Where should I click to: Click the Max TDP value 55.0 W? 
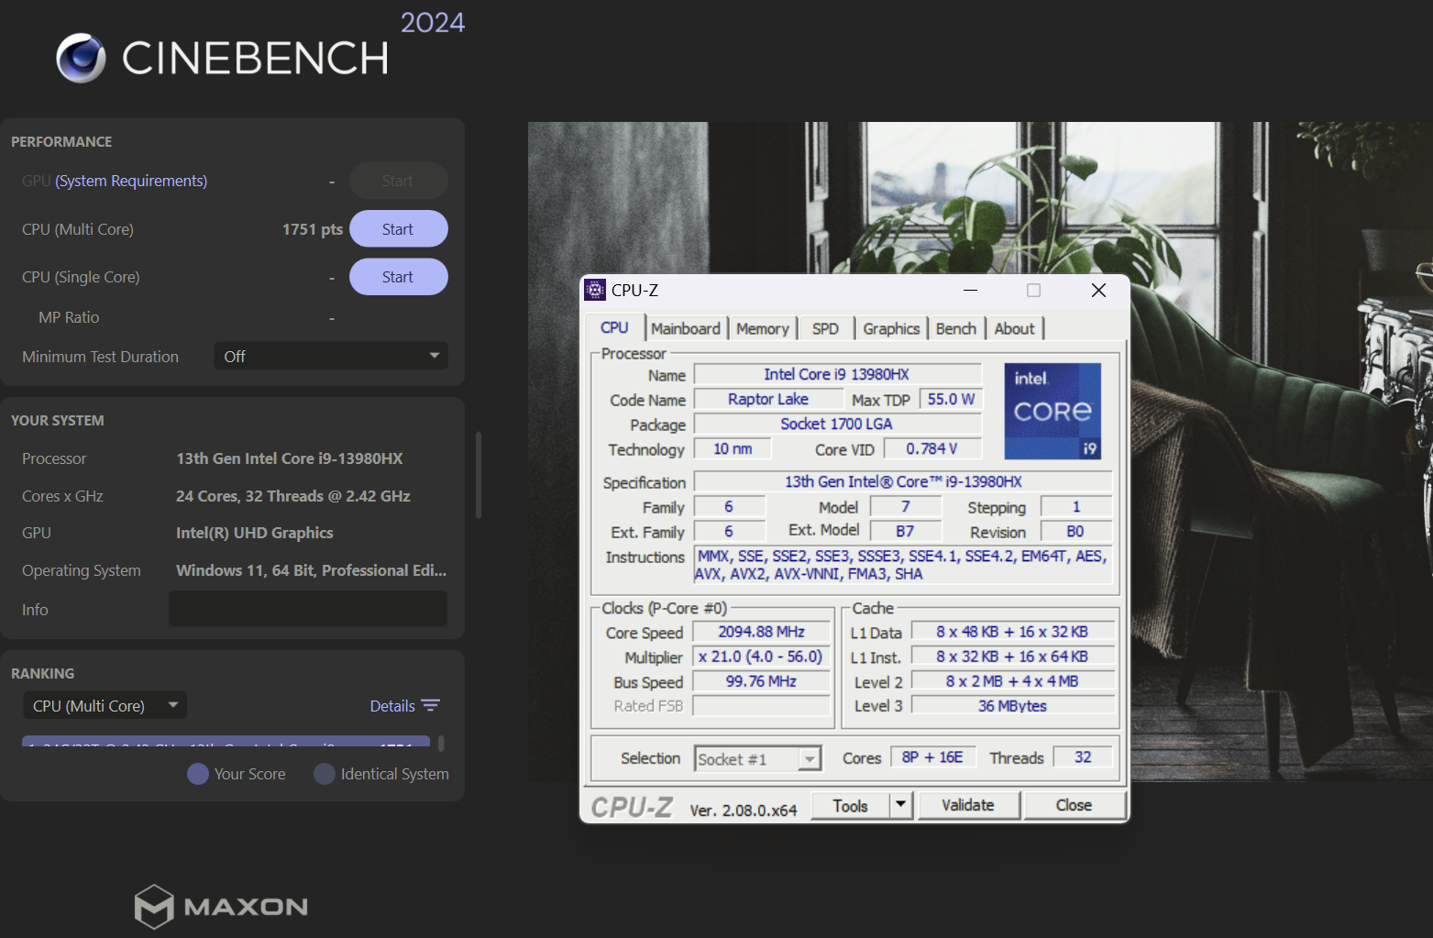coord(951,399)
